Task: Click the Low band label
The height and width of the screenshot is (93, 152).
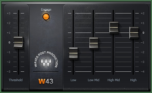Action: [x=73, y=80]
